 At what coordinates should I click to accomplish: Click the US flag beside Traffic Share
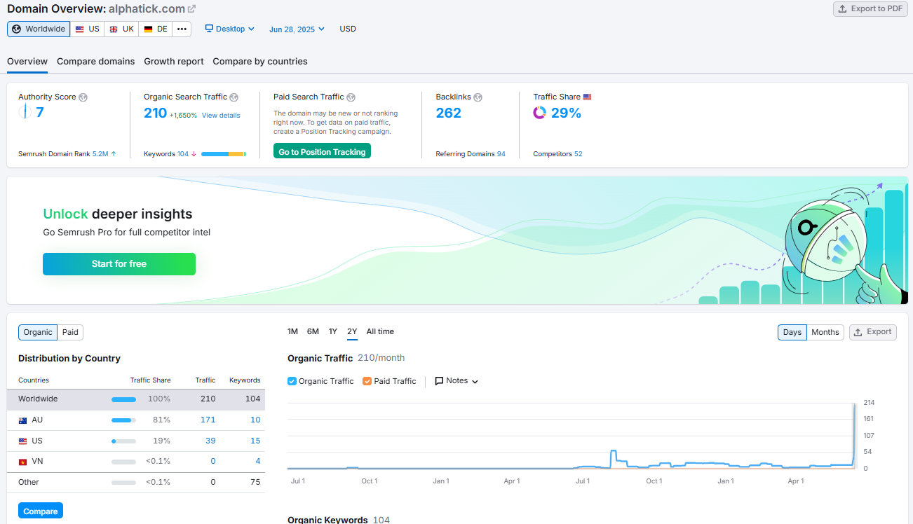[x=588, y=97]
